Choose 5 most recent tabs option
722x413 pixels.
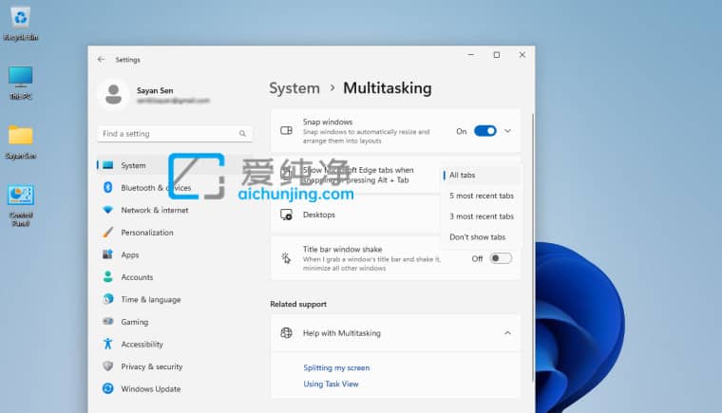pos(481,196)
